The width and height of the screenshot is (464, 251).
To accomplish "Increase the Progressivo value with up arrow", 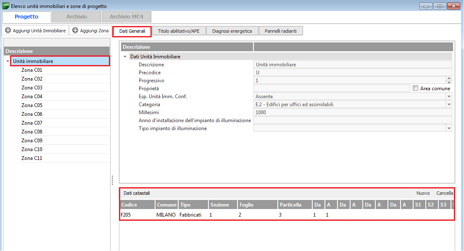I will 449,78.
